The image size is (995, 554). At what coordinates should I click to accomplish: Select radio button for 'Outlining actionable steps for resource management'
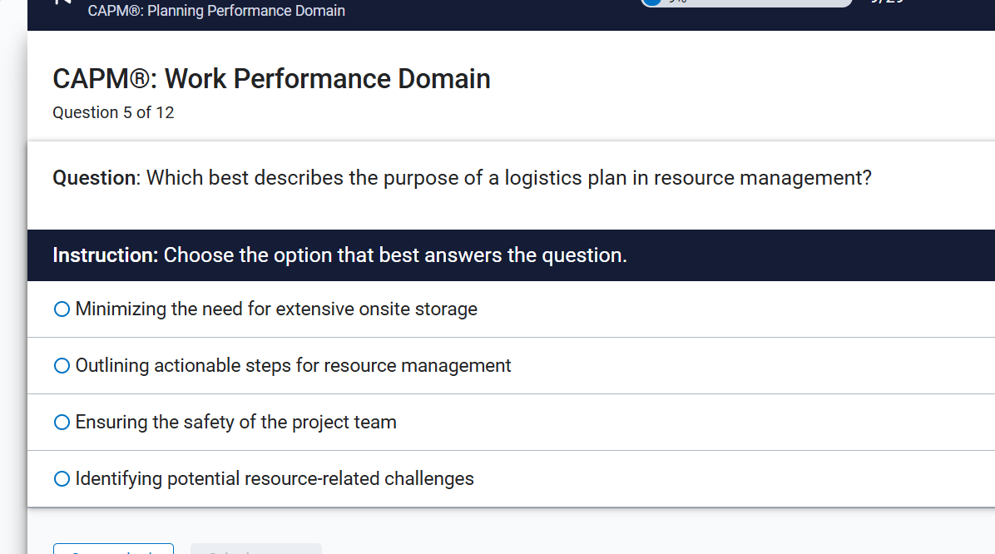point(62,365)
